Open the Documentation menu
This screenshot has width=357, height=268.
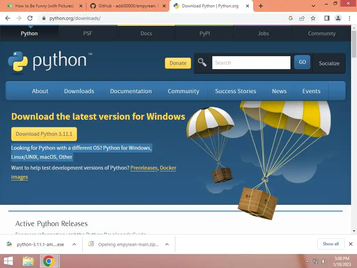pos(131,91)
